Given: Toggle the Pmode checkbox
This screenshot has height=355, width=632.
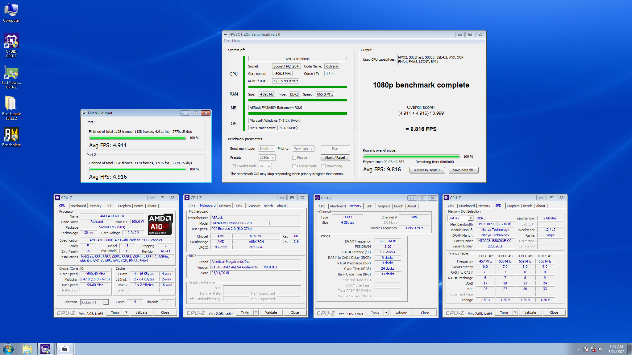Looking at the screenshot, I should point(294,157).
